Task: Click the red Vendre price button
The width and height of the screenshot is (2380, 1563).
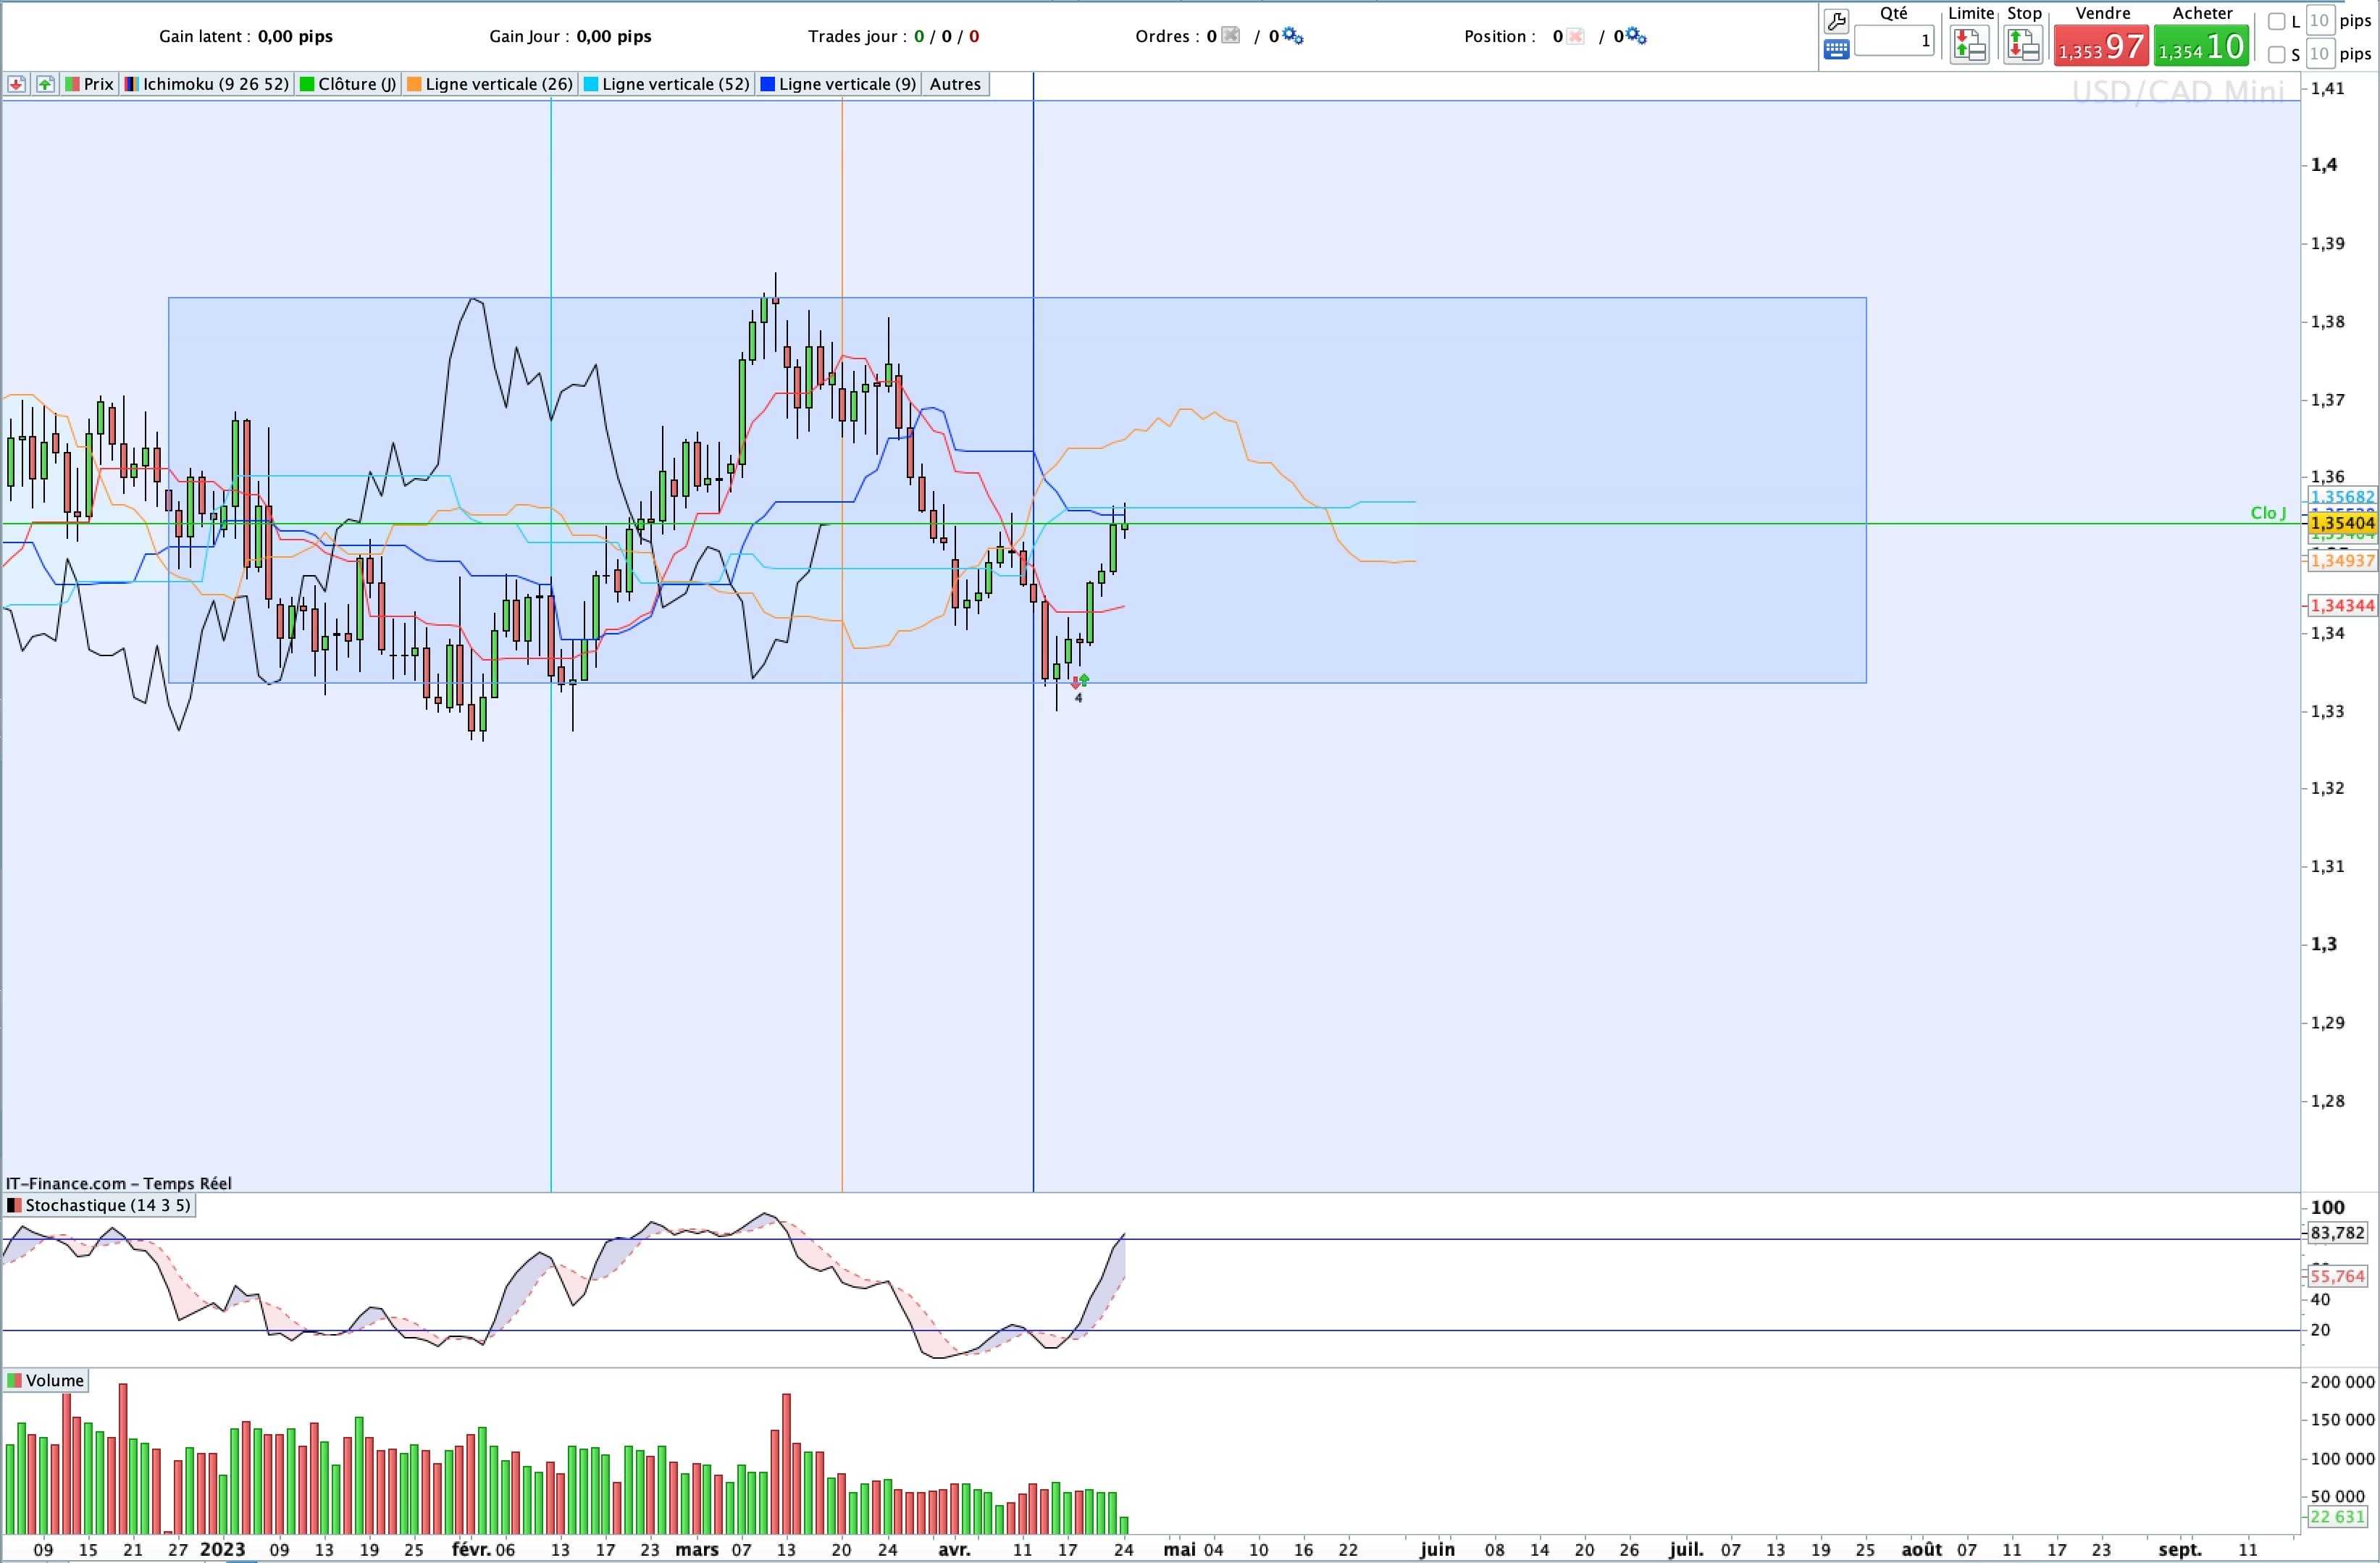Action: point(2101,46)
